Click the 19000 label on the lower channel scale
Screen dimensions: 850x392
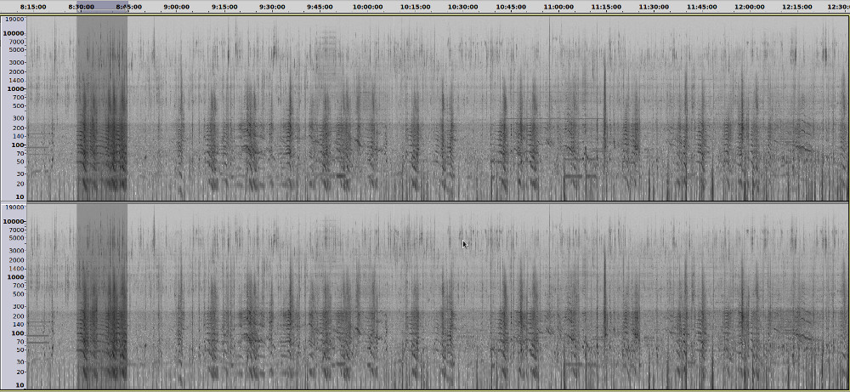pyautogui.click(x=14, y=207)
